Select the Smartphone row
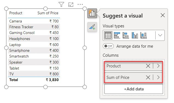This screenshot has height=103, width=174. [34, 50]
